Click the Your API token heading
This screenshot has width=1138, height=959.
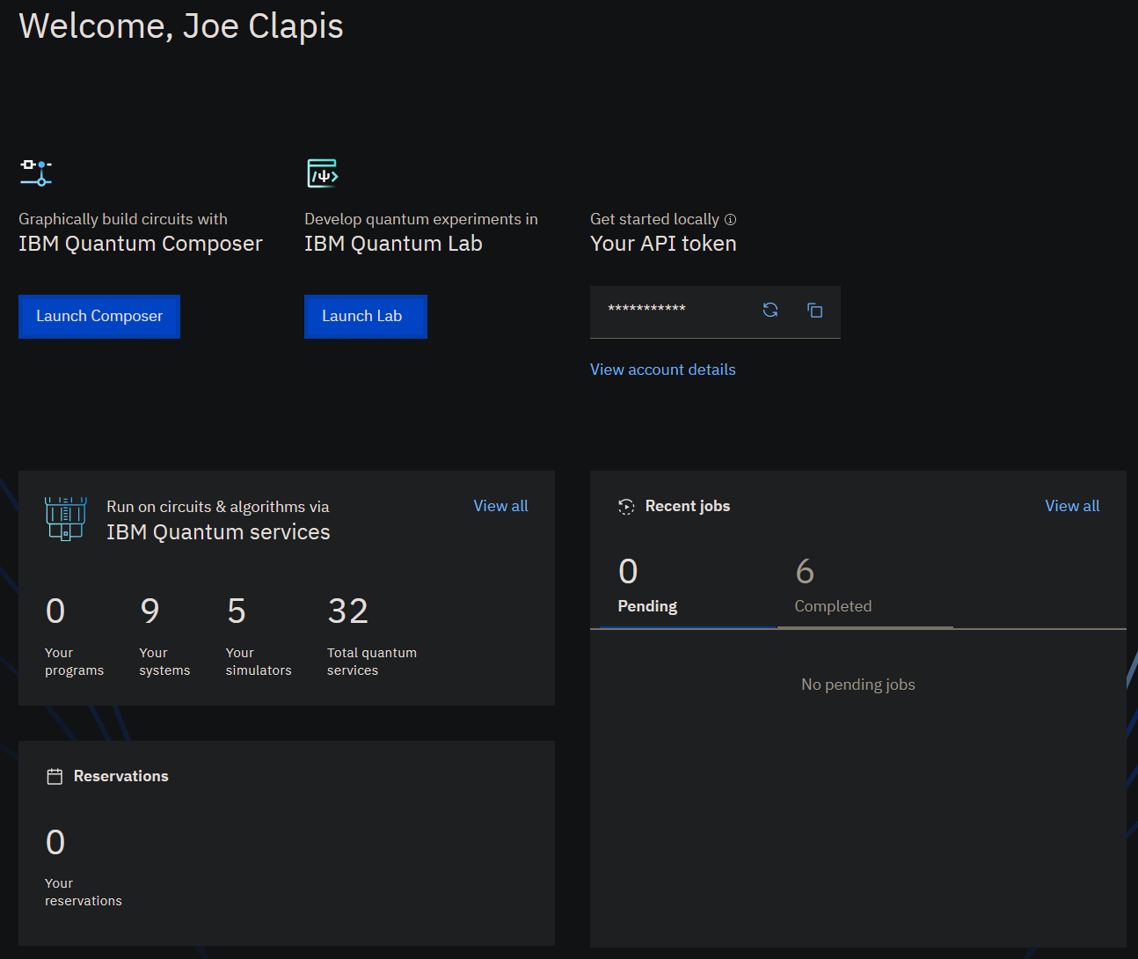pyautogui.click(x=663, y=244)
